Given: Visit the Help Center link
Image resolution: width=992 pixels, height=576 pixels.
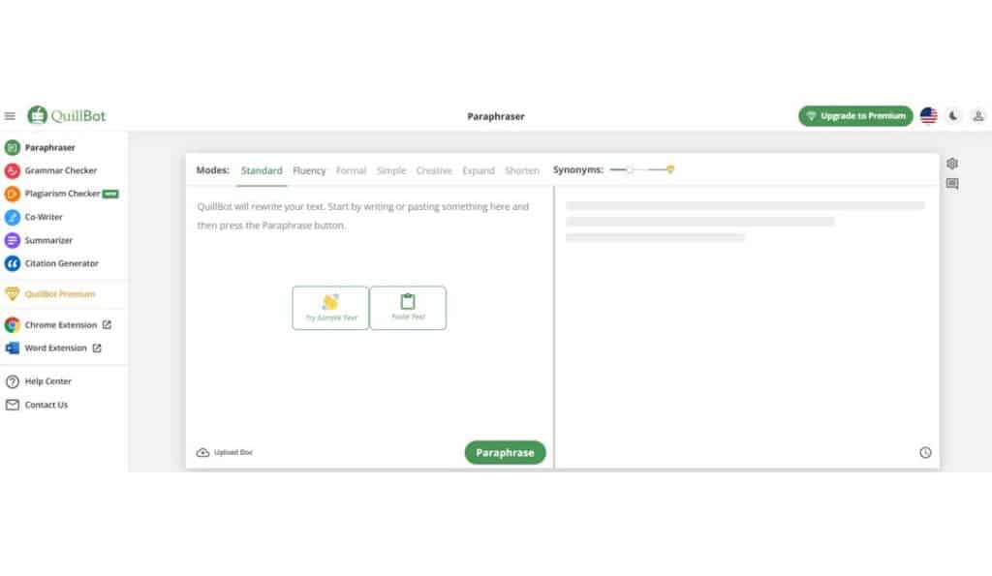Looking at the screenshot, I should click(x=48, y=381).
